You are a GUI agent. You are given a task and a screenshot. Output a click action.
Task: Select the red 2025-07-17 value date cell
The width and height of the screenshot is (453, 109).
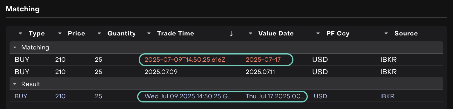(263, 60)
